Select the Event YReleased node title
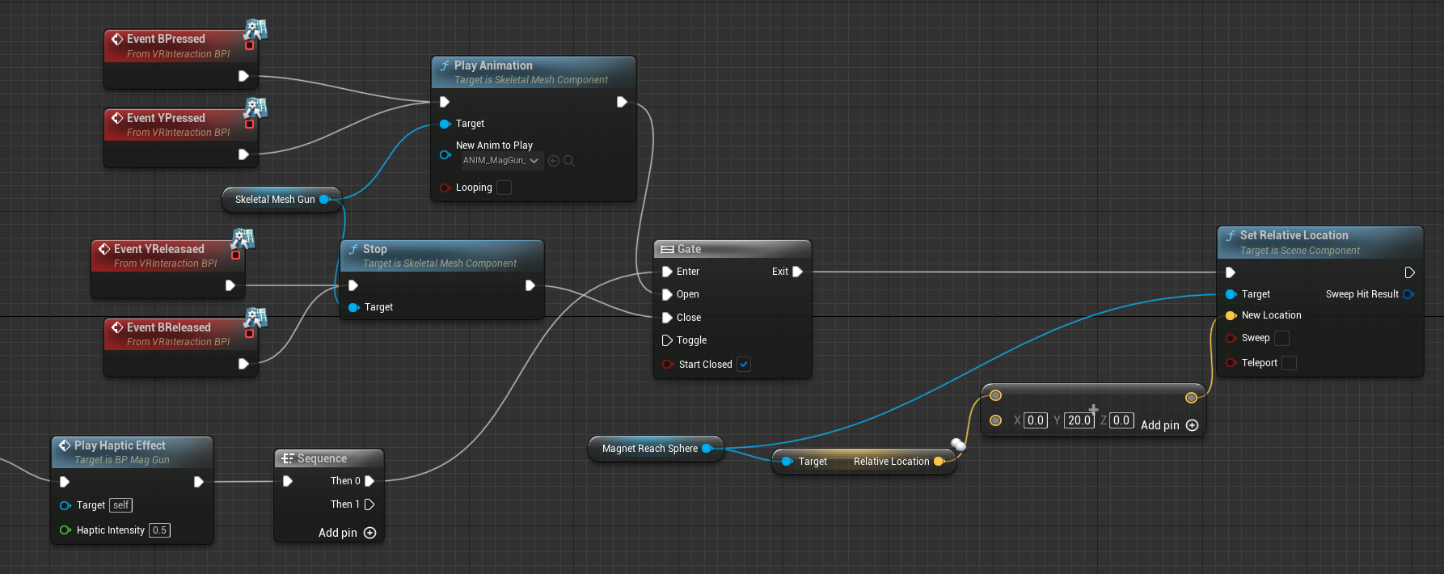Image resolution: width=1444 pixels, height=574 pixels. pyautogui.click(x=159, y=249)
